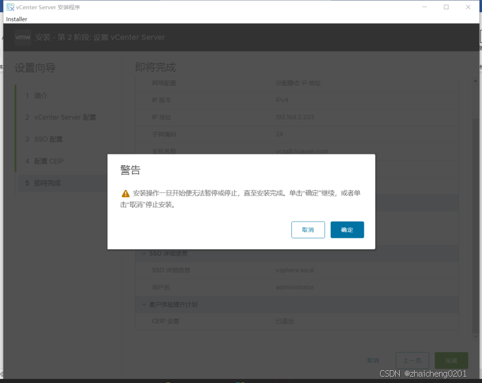
Task: Close the installer window
Action: coord(468,7)
